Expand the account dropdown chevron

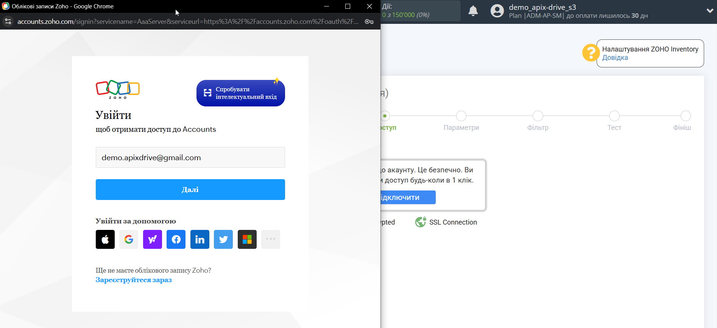coord(710,11)
